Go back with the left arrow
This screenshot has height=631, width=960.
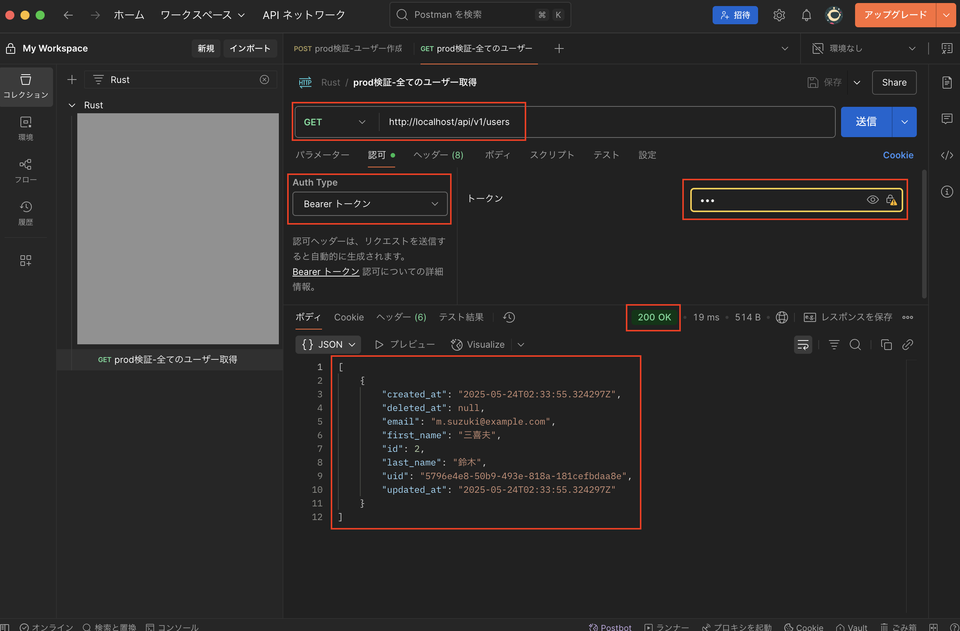68,15
